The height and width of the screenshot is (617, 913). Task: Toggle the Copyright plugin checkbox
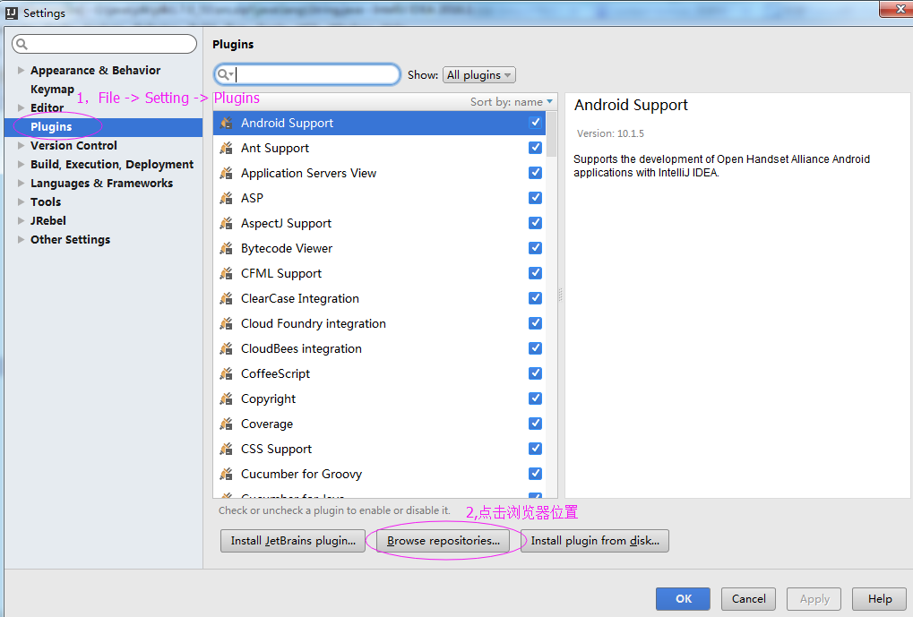tap(535, 398)
